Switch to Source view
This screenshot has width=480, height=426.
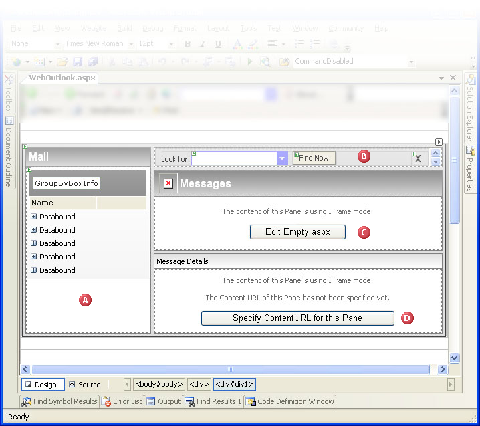(84, 385)
